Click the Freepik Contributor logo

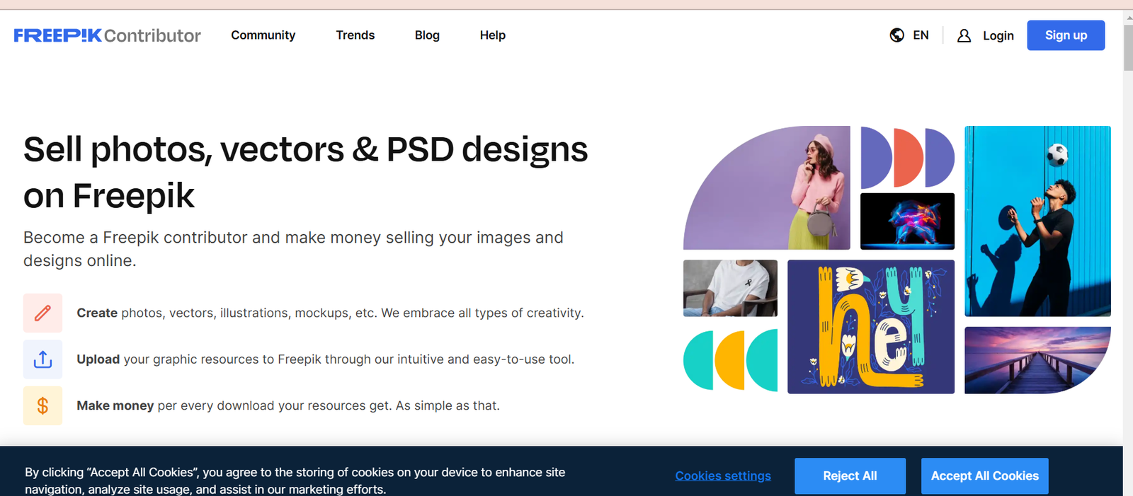click(108, 35)
